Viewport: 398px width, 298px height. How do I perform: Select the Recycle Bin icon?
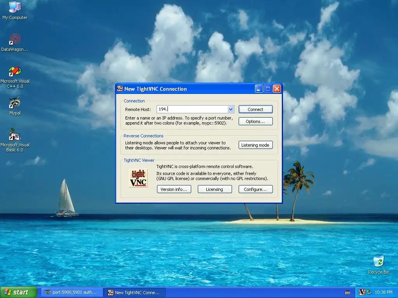379,265
